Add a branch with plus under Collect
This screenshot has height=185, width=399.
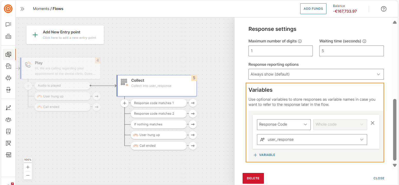coord(125,103)
